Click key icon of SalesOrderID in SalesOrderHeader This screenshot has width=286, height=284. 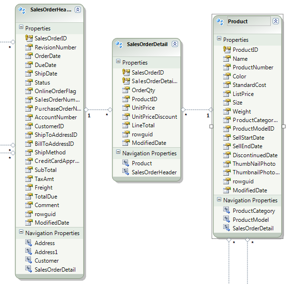29,38
